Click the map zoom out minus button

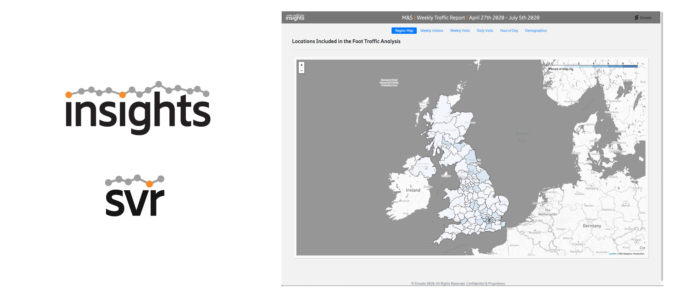[x=301, y=71]
